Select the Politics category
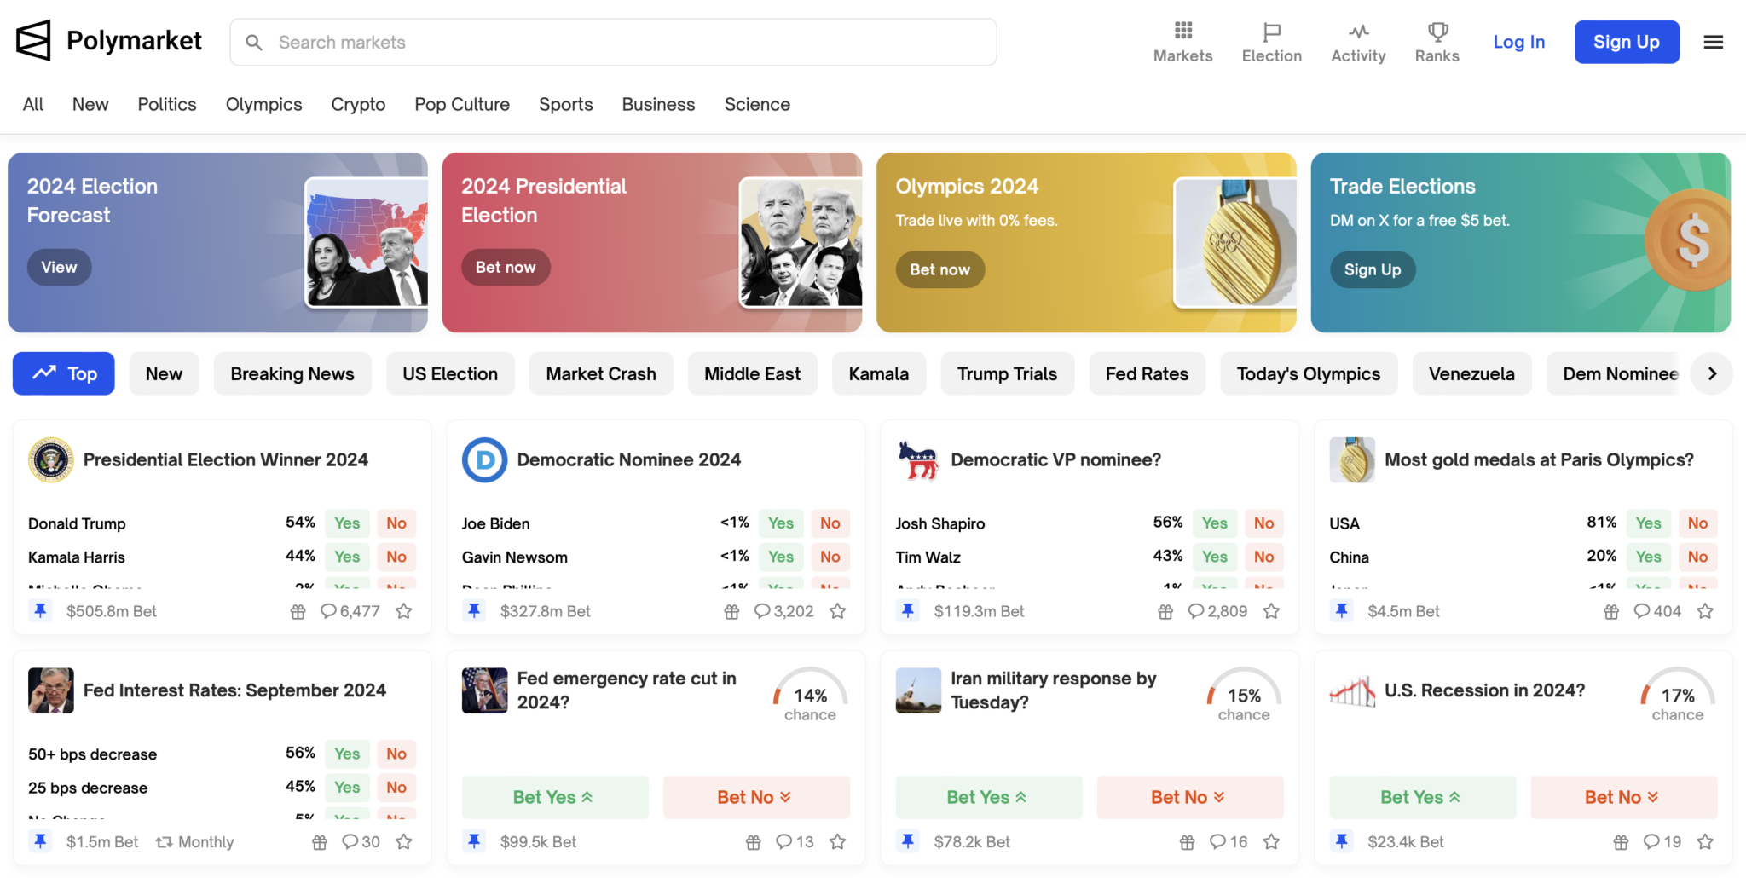This screenshot has height=878, width=1746. coord(167,104)
